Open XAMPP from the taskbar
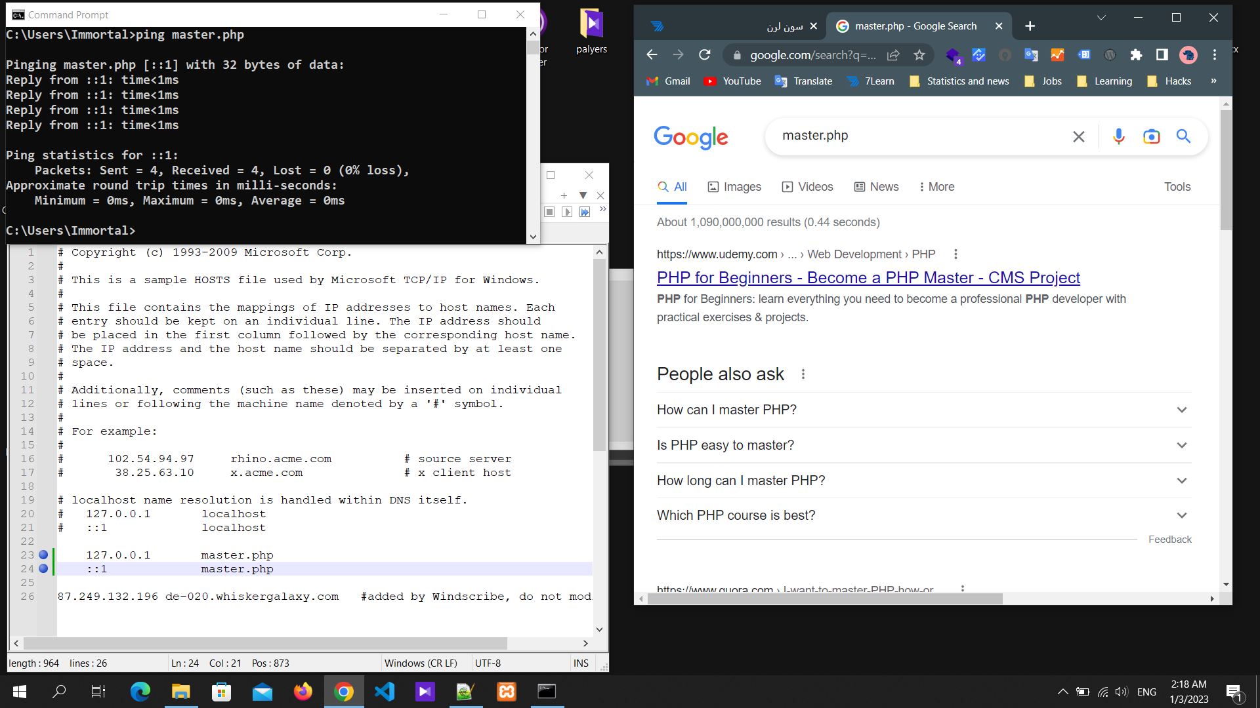Screen dimensions: 1260x708 click(x=507, y=692)
